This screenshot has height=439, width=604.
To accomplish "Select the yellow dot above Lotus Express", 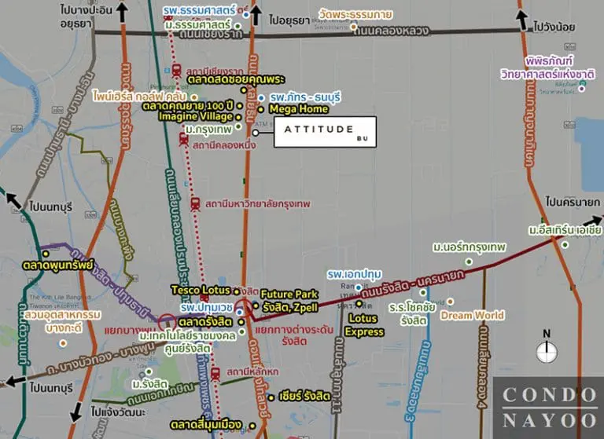I will point(359,304).
